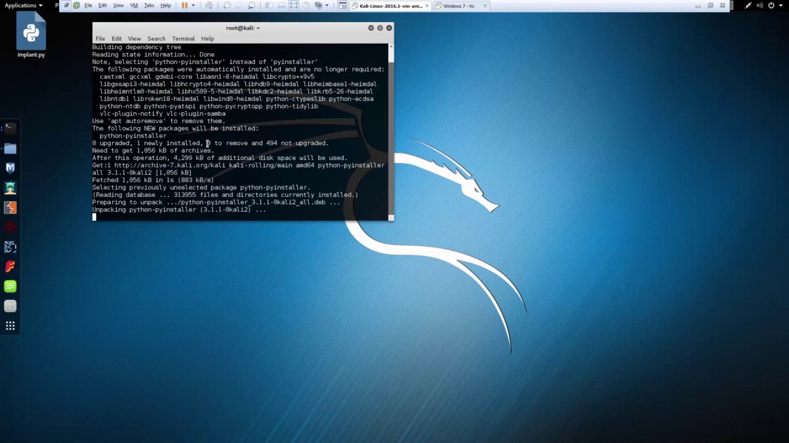Click the network status tray icon

pyautogui.click(x=748, y=6)
